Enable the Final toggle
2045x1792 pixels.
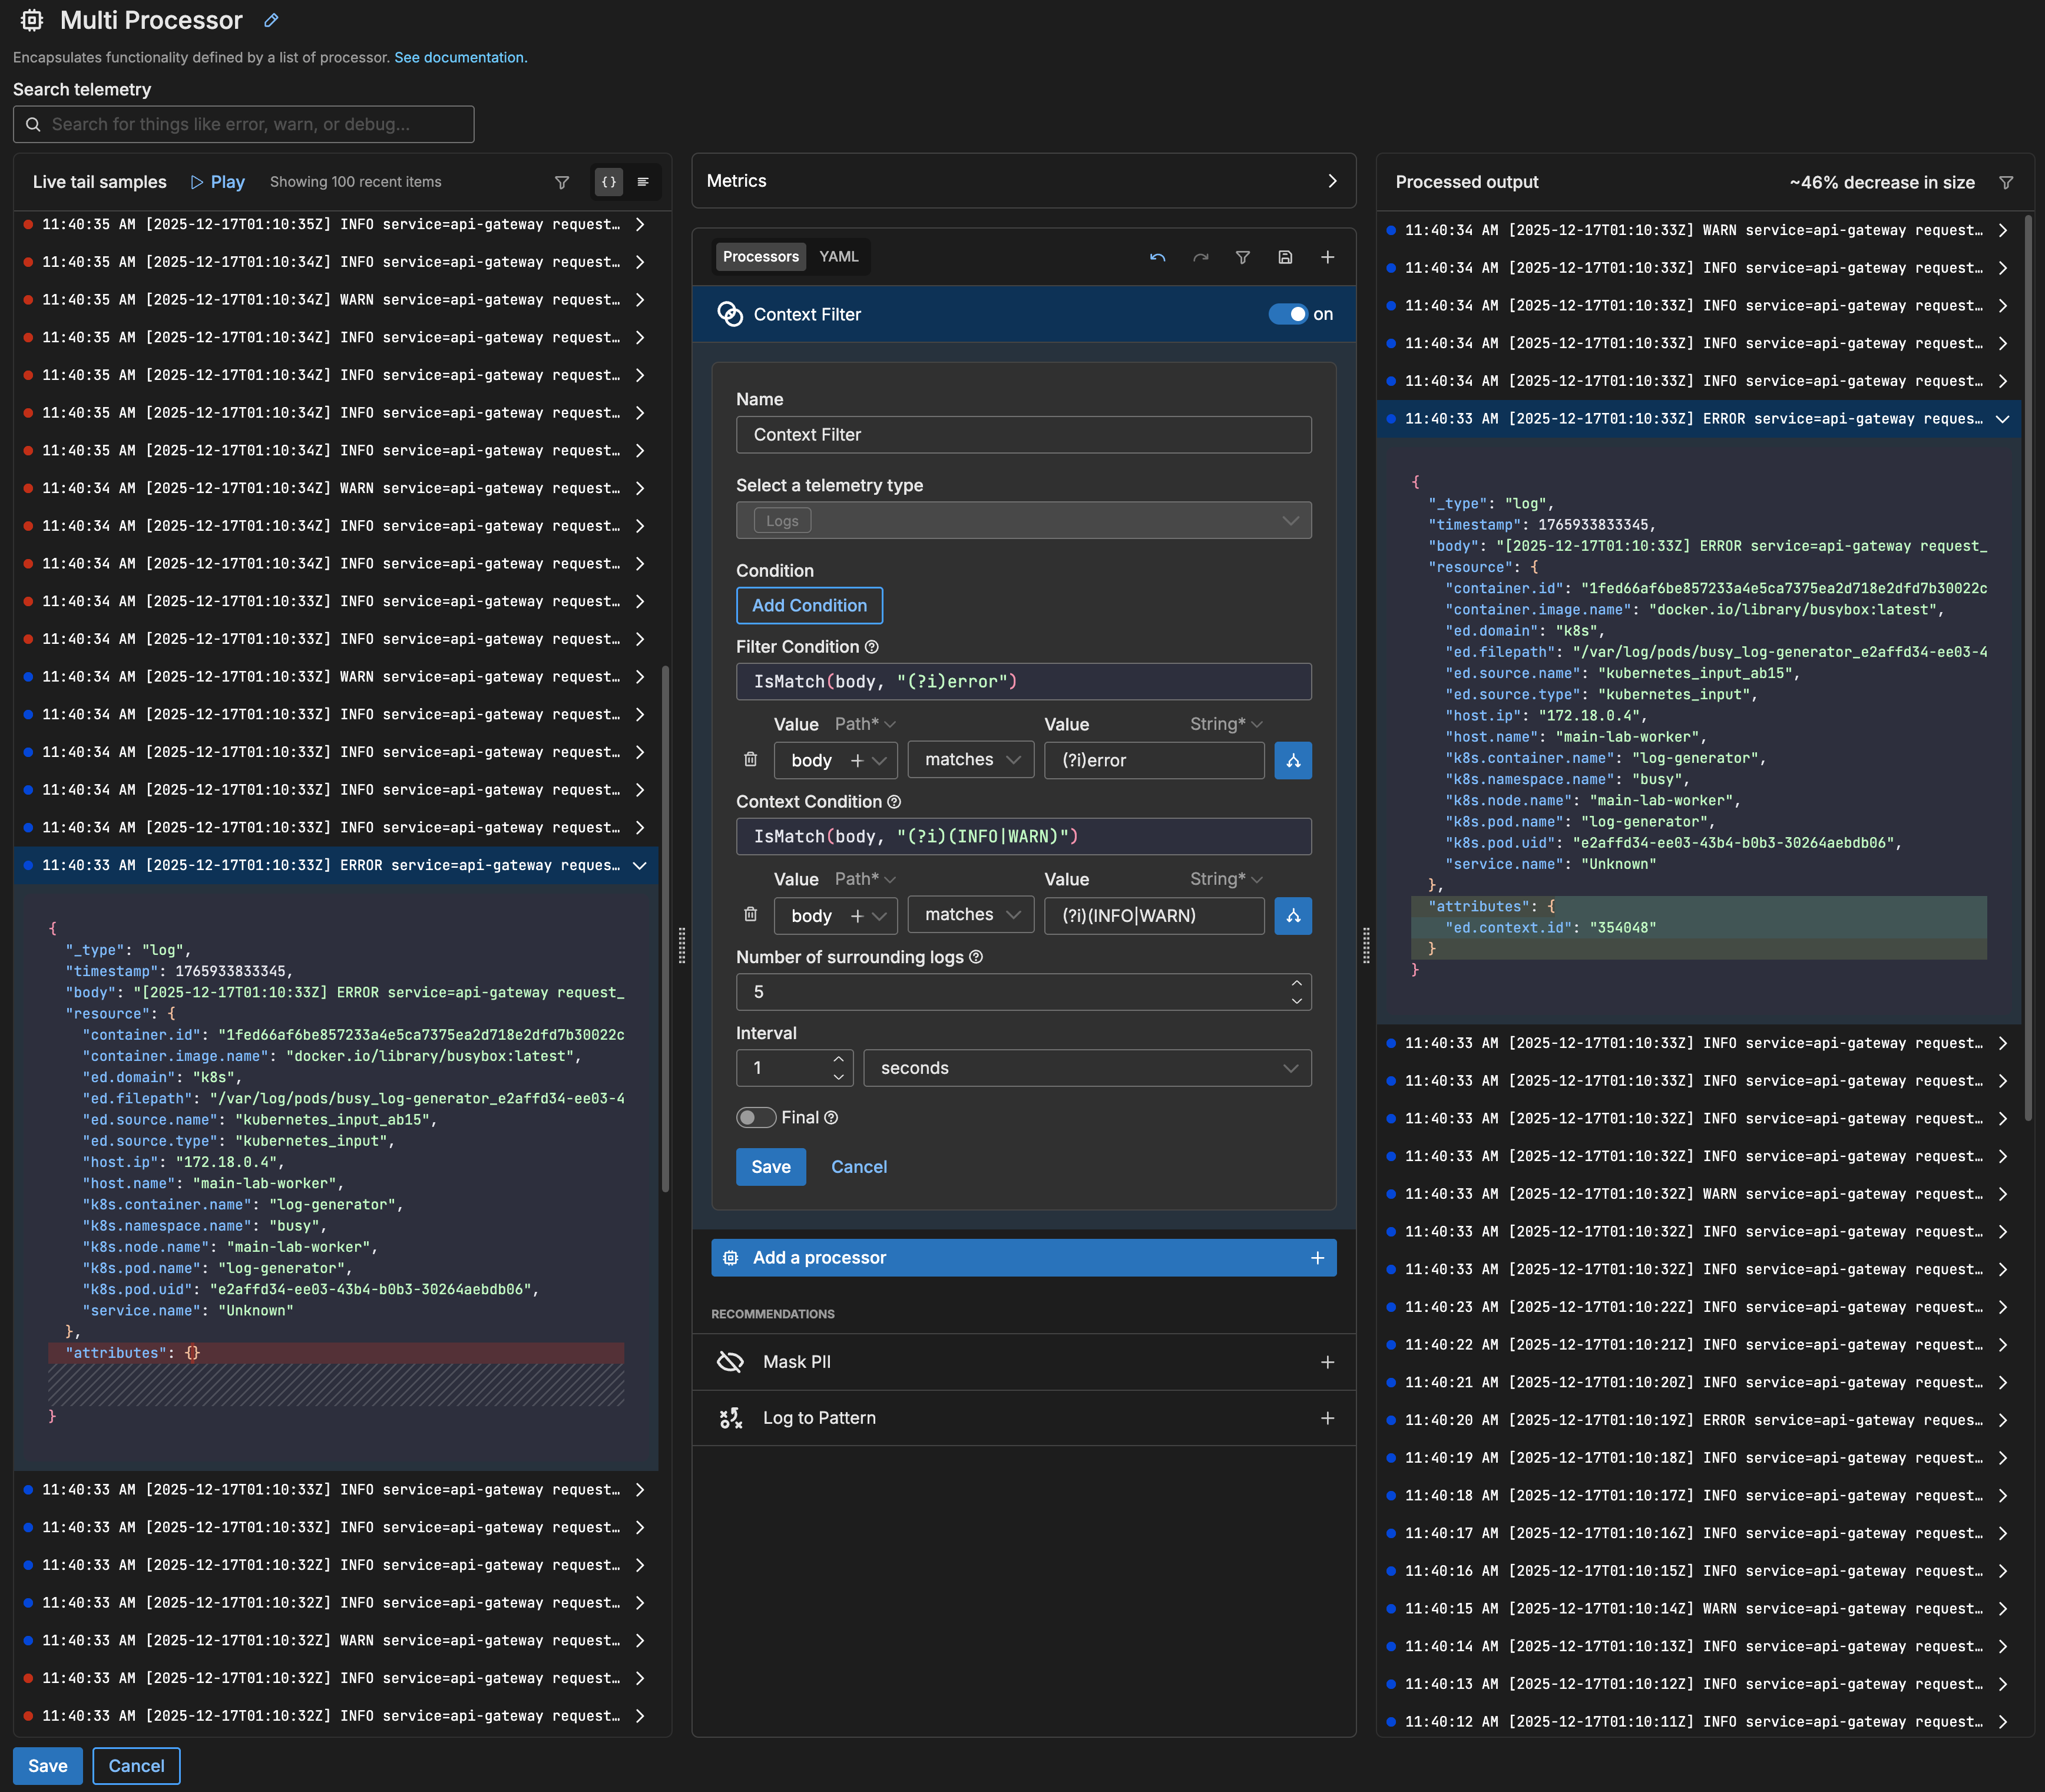(x=757, y=1117)
